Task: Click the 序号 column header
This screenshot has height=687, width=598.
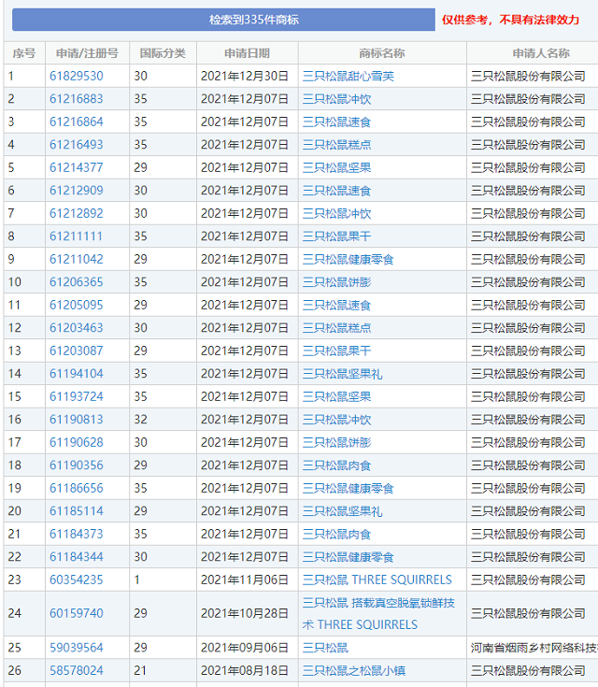Action: 24,53
